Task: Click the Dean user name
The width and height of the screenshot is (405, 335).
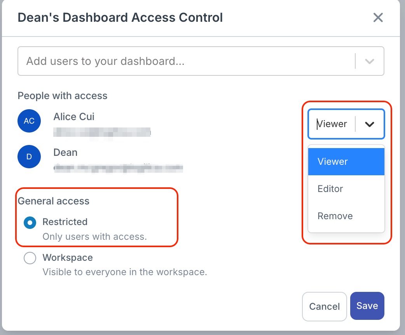Action: 65,152
